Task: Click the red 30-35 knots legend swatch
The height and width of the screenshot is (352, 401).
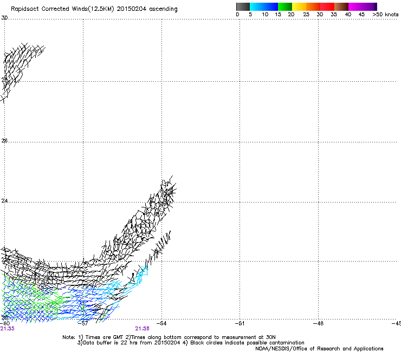Action: click(x=327, y=6)
